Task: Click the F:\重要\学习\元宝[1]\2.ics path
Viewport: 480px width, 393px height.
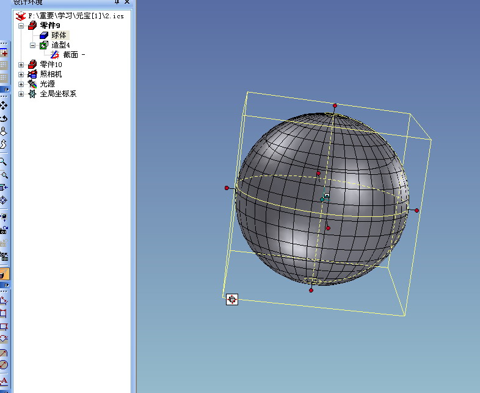Action: coord(76,16)
